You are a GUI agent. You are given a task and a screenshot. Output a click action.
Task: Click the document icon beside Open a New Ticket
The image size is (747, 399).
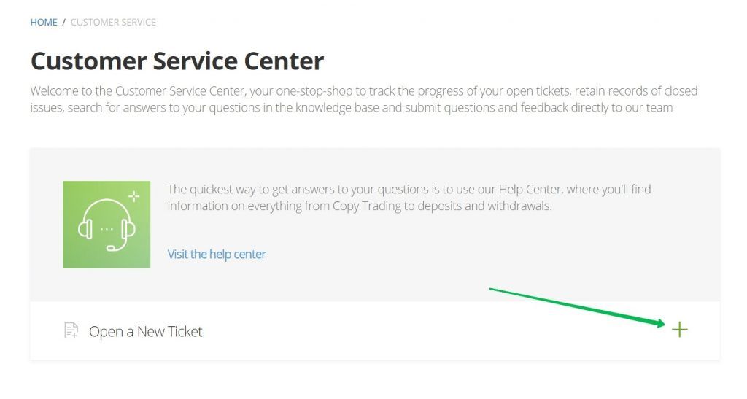coord(71,331)
